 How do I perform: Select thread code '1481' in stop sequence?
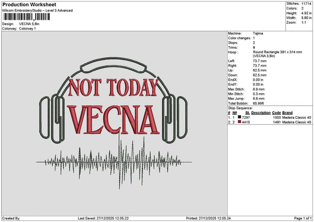pos(277,122)
